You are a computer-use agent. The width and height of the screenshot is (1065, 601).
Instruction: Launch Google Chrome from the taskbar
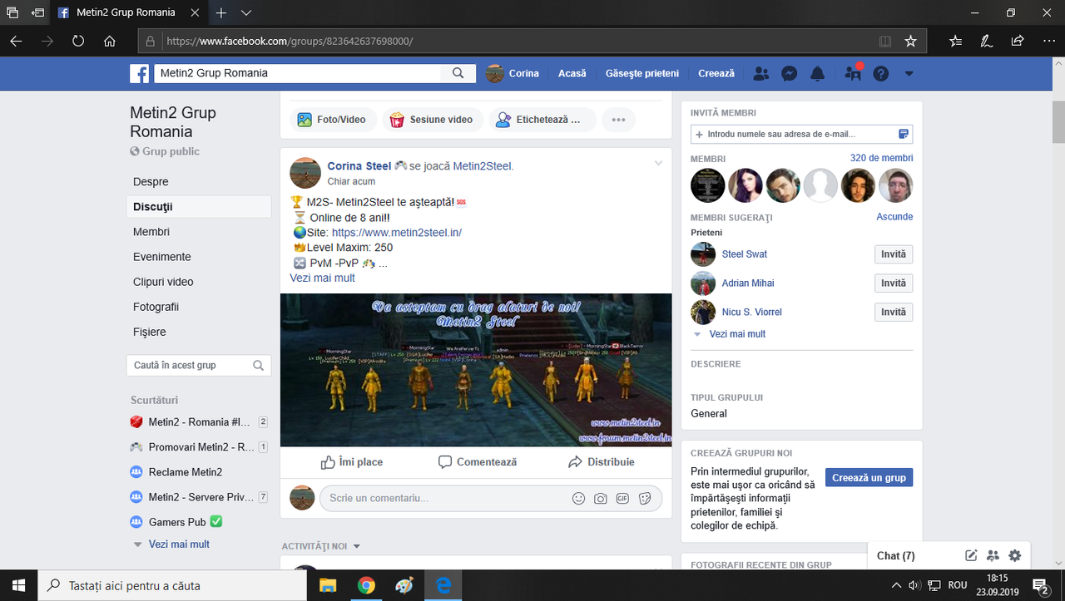[x=366, y=585]
